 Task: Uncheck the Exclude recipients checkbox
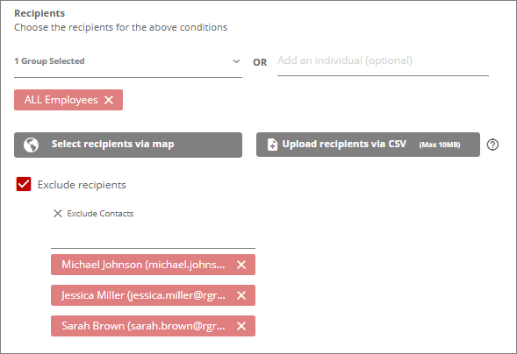pyautogui.click(x=24, y=184)
